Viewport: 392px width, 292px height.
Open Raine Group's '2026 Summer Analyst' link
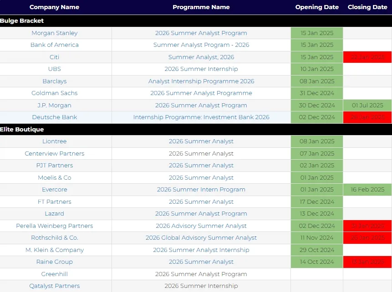tap(201, 262)
